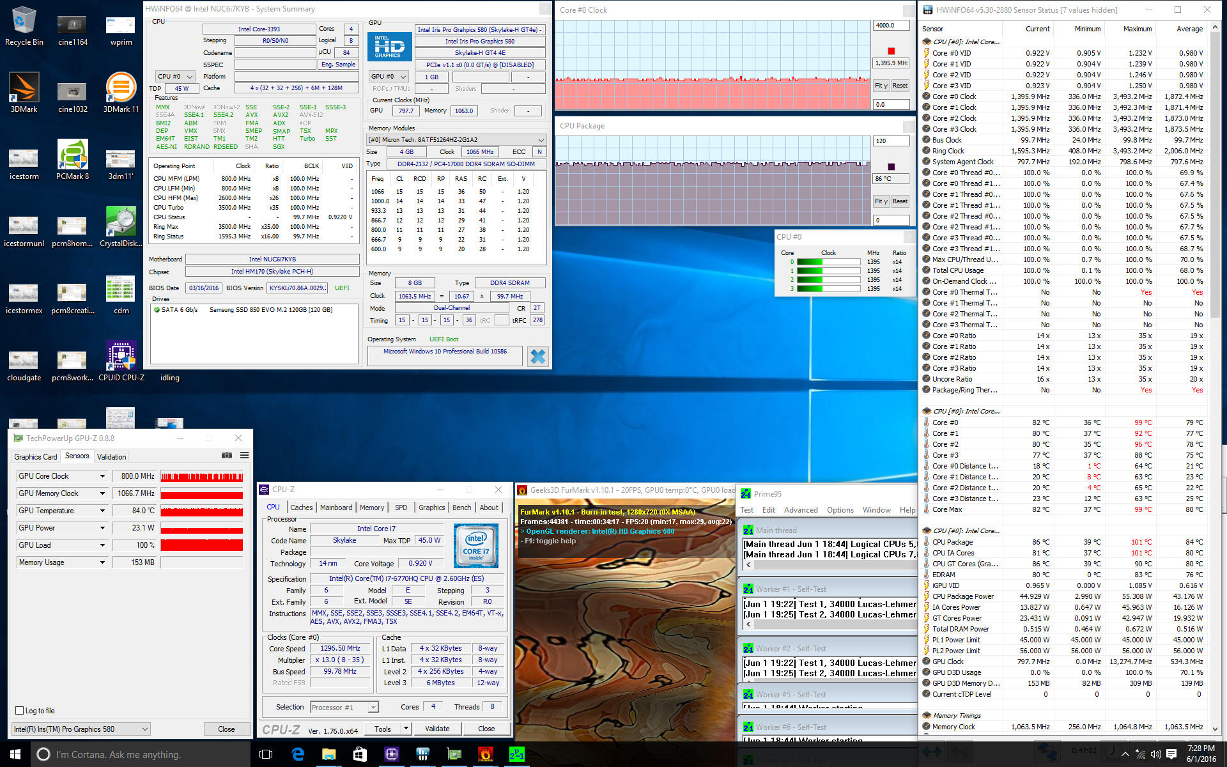
Task: Switch to FurMark via its taskbar icon
Action: click(485, 754)
